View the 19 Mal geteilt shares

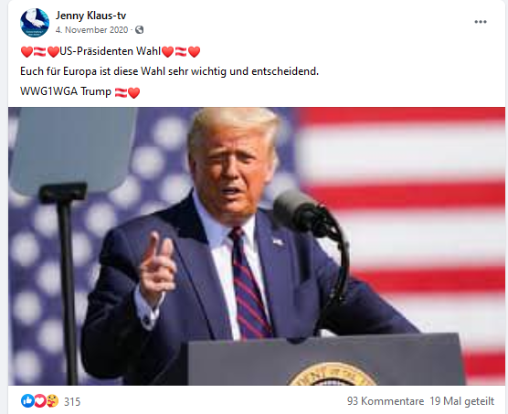(x=462, y=401)
